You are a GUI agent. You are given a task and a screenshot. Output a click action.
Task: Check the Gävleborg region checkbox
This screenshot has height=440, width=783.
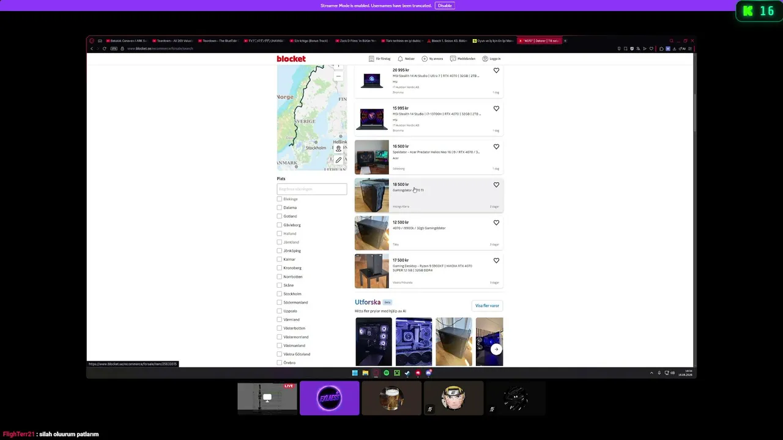tap(280, 225)
